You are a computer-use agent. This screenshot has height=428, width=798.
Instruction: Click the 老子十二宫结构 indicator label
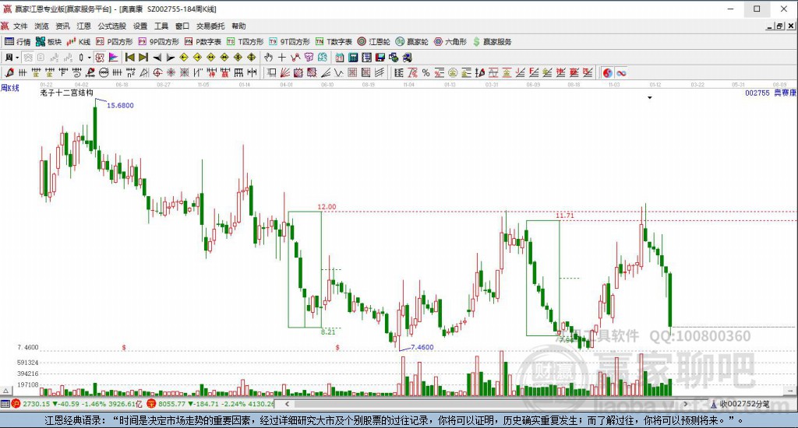(x=67, y=93)
